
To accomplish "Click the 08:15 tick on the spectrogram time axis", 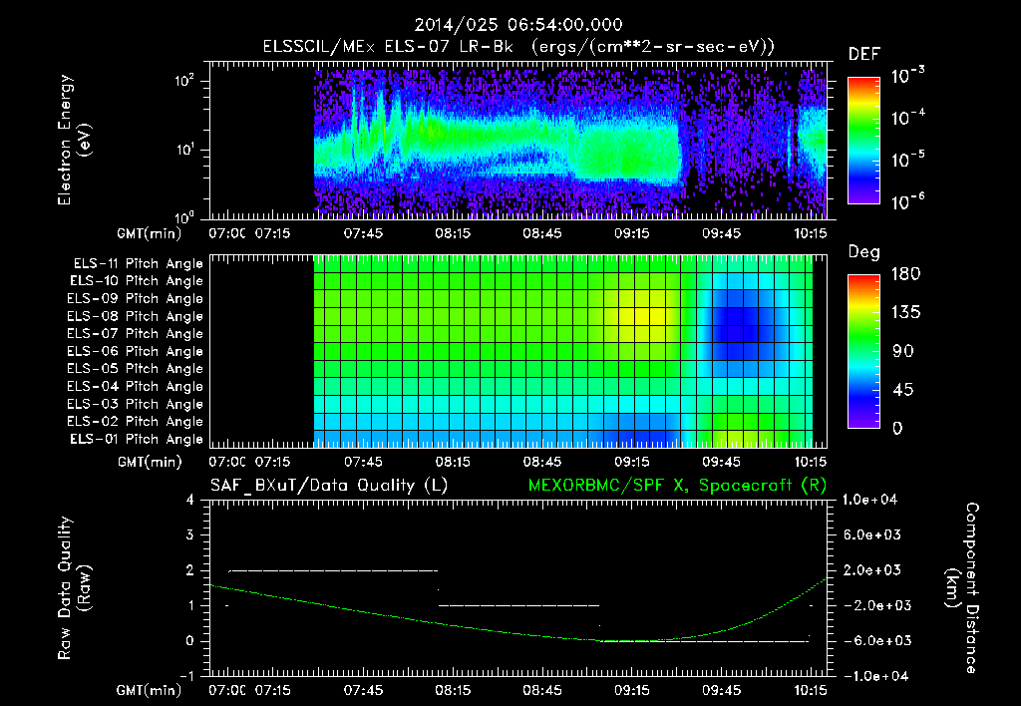I will [x=453, y=233].
